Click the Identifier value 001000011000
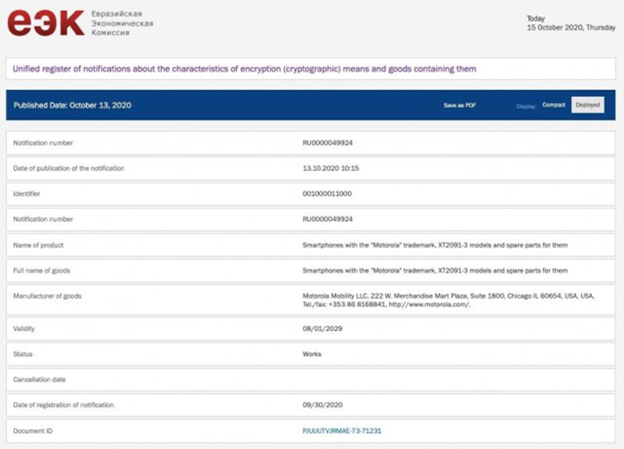Image resolution: width=624 pixels, height=449 pixels. pos(328,193)
